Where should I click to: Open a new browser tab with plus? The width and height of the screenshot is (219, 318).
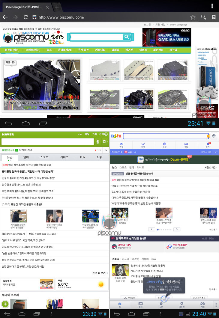[57, 7]
